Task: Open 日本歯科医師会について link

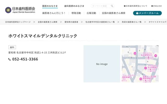Action: coord(135,6)
